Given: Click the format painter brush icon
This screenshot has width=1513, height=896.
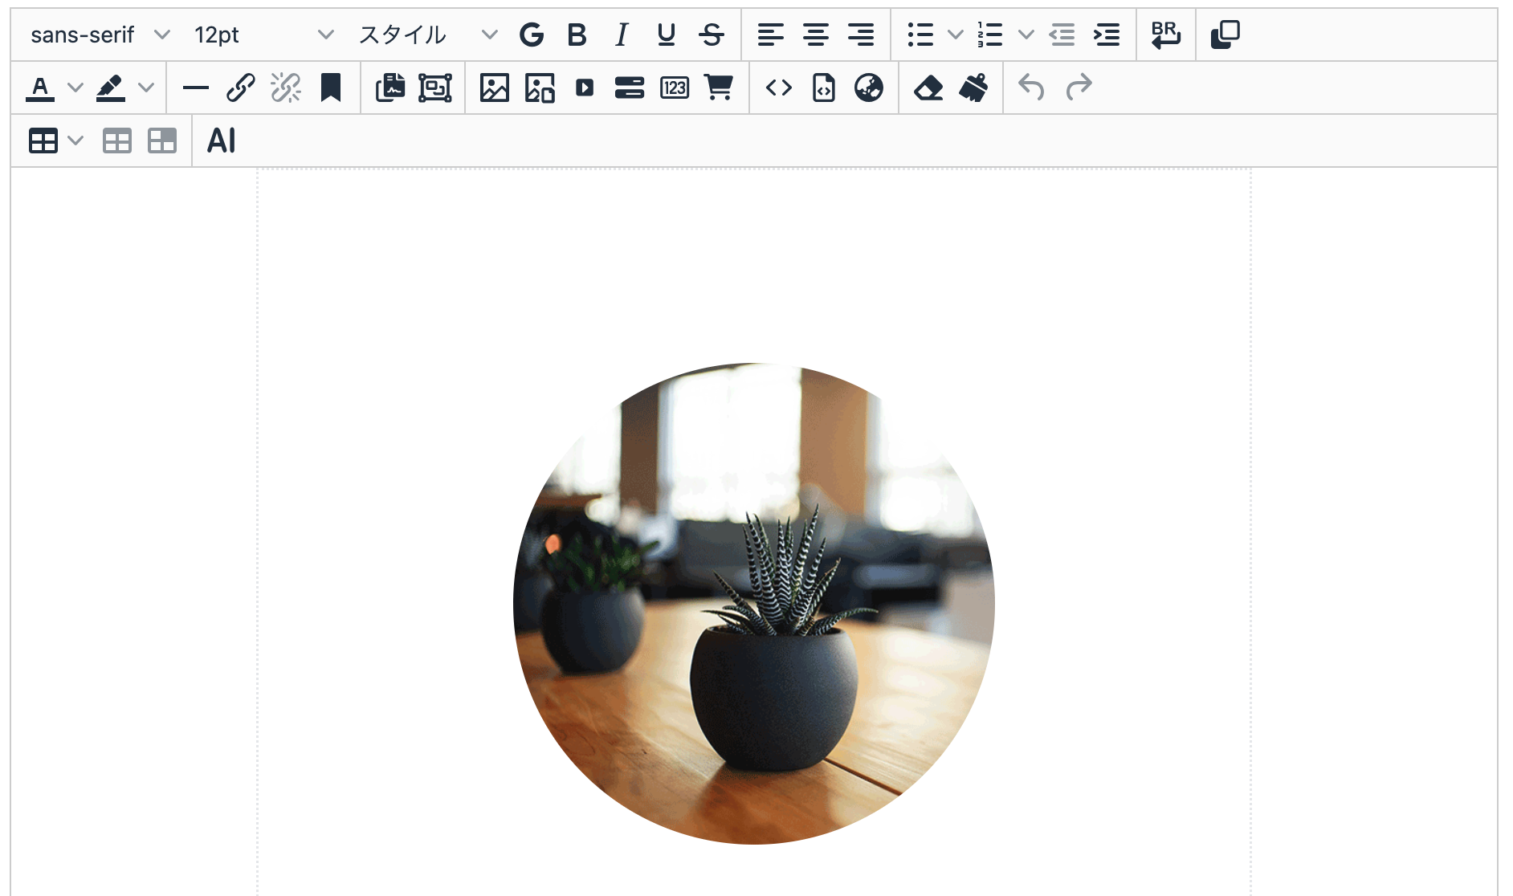Looking at the screenshot, I should pyautogui.click(x=973, y=88).
